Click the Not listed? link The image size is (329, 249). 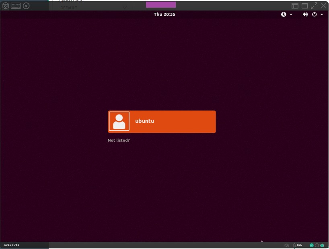pyautogui.click(x=119, y=140)
